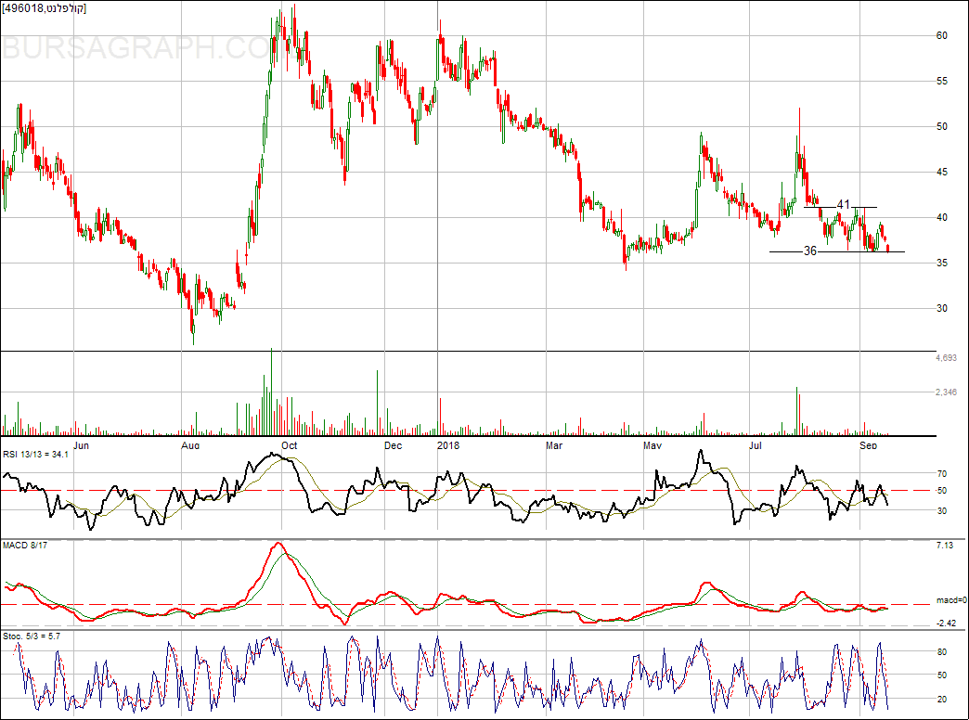Click the 2018 year label on time axis
Image resolution: width=969 pixels, height=720 pixels.
449,445
